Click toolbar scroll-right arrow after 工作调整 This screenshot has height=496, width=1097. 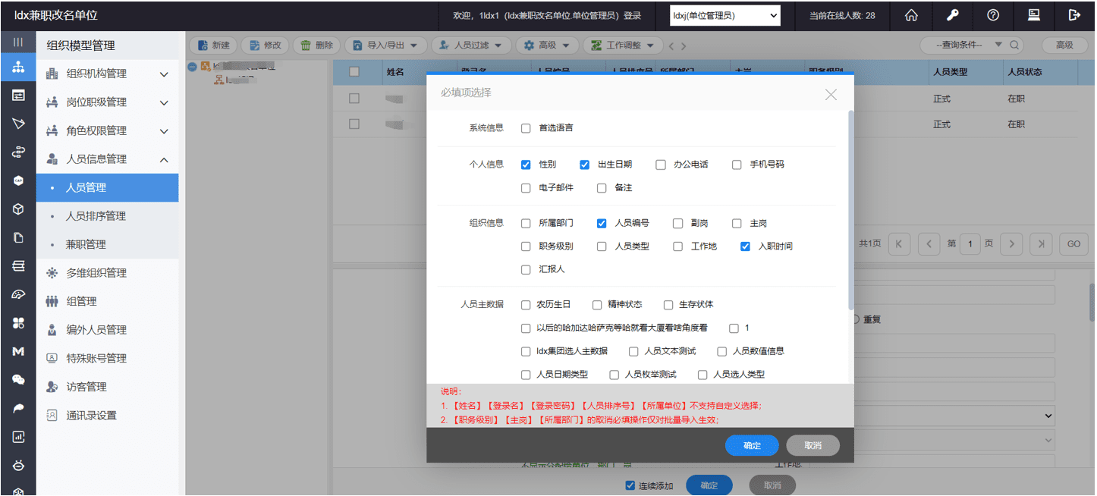[683, 46]
